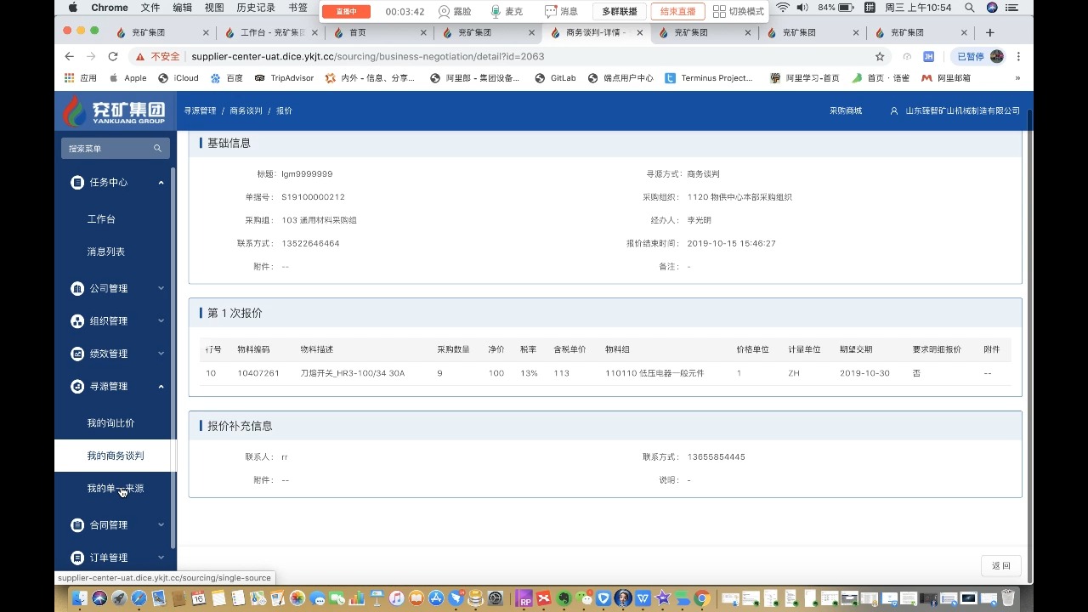Viewport: 1088px width, 612px height.
Task: Click the 消息 message bubble icon in streaming bar
Action: tap(549, 11)
